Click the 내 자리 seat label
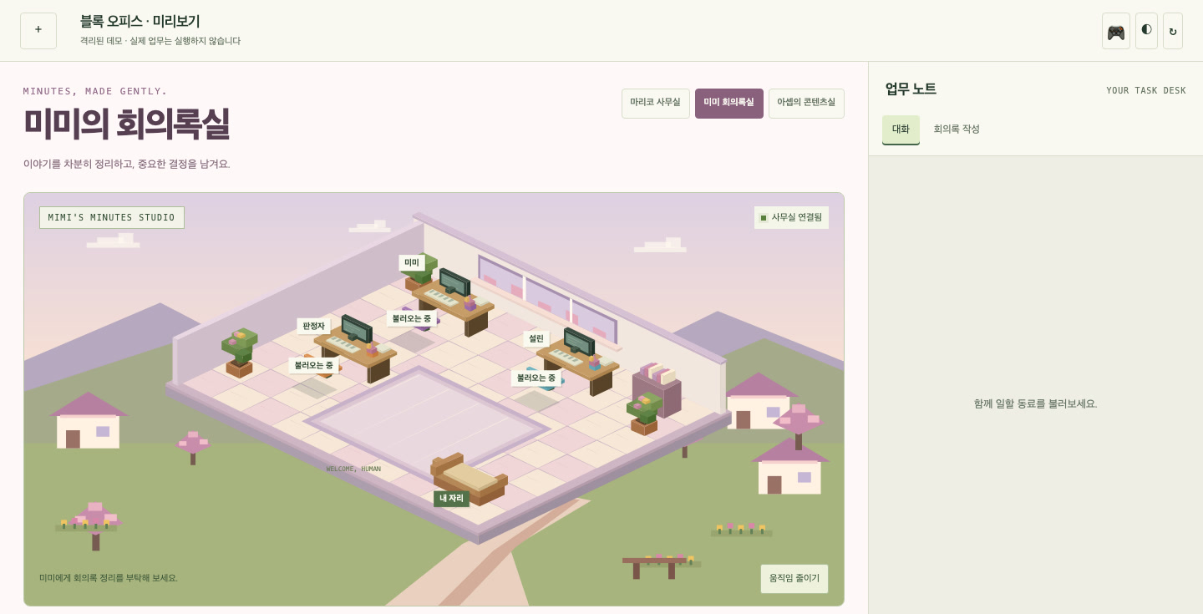Image resolution: width=1203 pixels, height=614 pixels. pyautogui.click(x=451, y=499)
